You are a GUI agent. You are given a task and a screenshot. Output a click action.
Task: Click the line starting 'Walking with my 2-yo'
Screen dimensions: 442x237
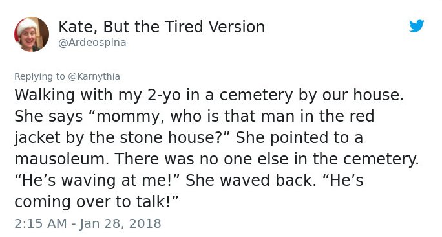pos(209,95)
